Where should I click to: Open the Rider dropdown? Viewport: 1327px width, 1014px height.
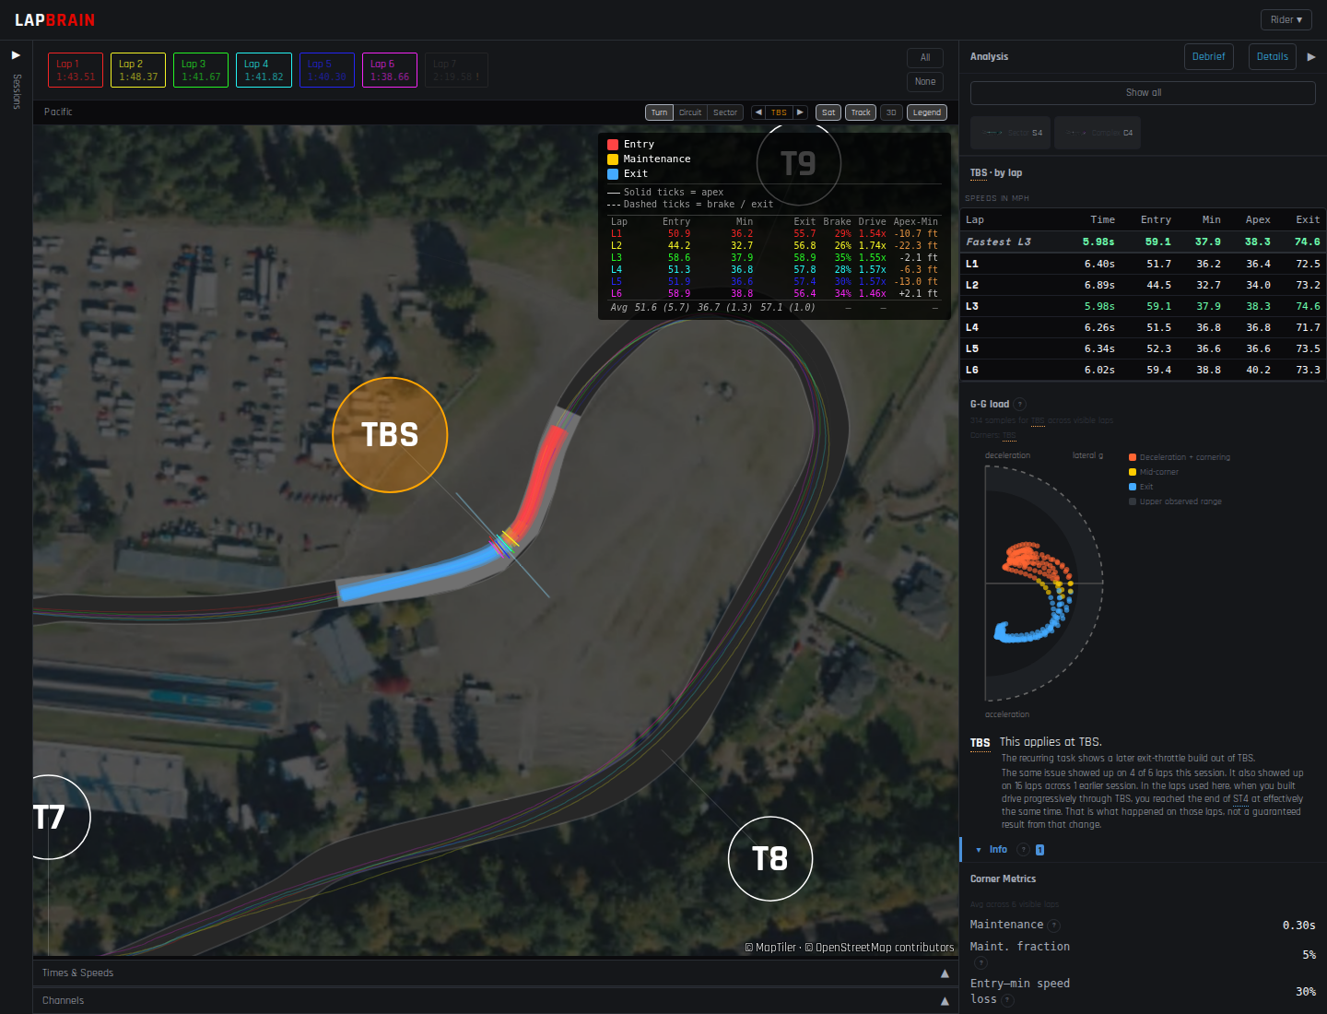(1286, 19)
